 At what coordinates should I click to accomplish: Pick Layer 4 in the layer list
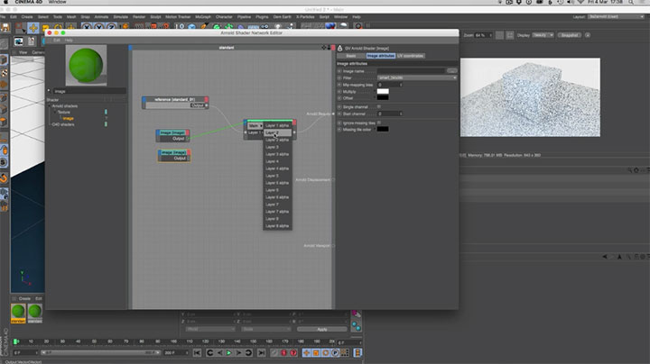pos(277,161)
